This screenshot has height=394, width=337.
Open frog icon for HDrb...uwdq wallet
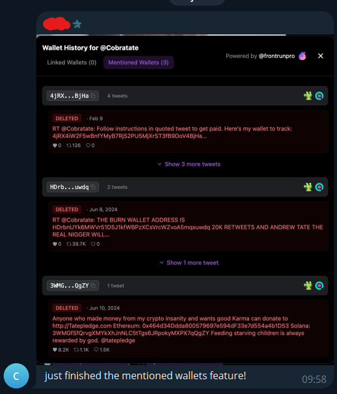point(308,187)
